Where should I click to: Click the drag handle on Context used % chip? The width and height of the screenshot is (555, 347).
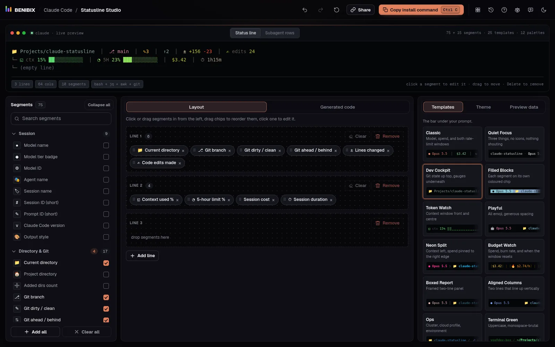click(134, 200)
